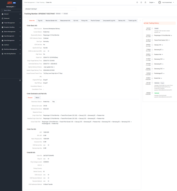Collapse the sidebar with the hamburger icon
Screen dimensions: 177x191
20,80
